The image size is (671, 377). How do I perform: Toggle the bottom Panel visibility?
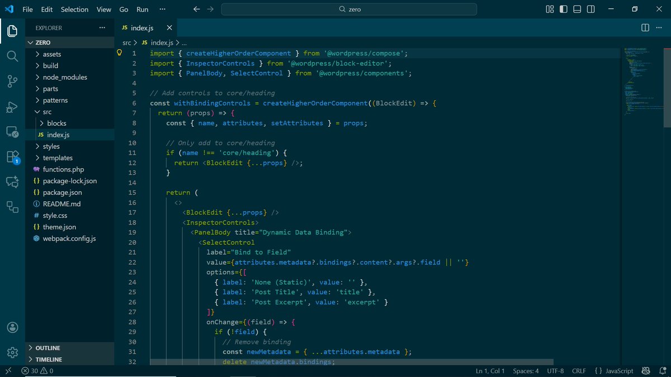pyautogui.click(x=577, y=9)
